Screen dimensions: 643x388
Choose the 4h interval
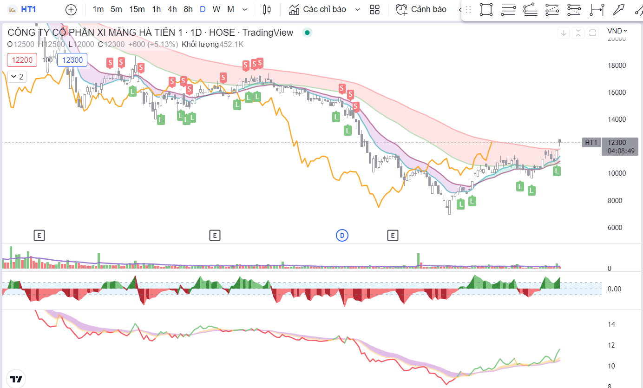coord(172,9)
